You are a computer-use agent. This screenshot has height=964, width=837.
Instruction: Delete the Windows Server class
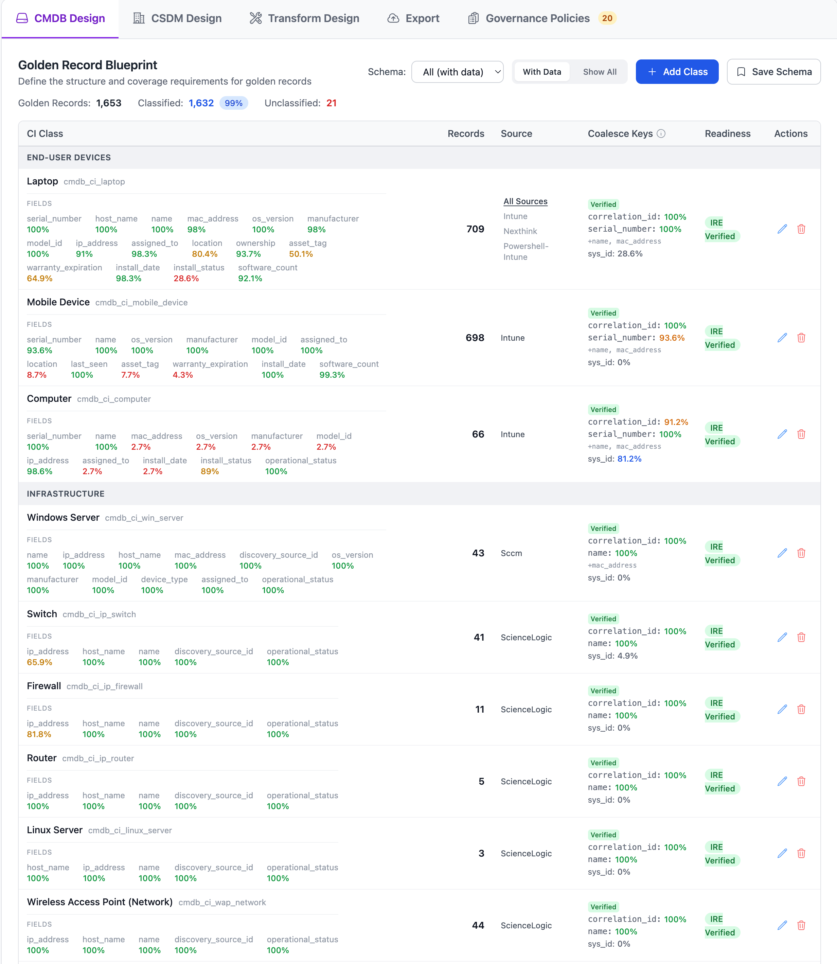[801, 553]
